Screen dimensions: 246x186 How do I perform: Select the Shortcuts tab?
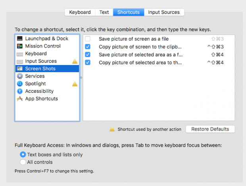[129, 12]
